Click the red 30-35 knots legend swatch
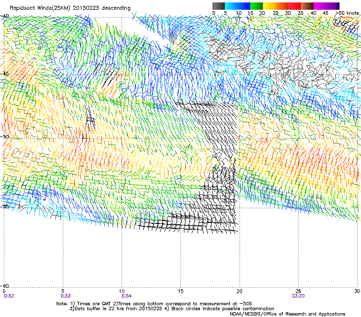Image resolution: width=361 pixels, height=317 pixels. (295, 6)
